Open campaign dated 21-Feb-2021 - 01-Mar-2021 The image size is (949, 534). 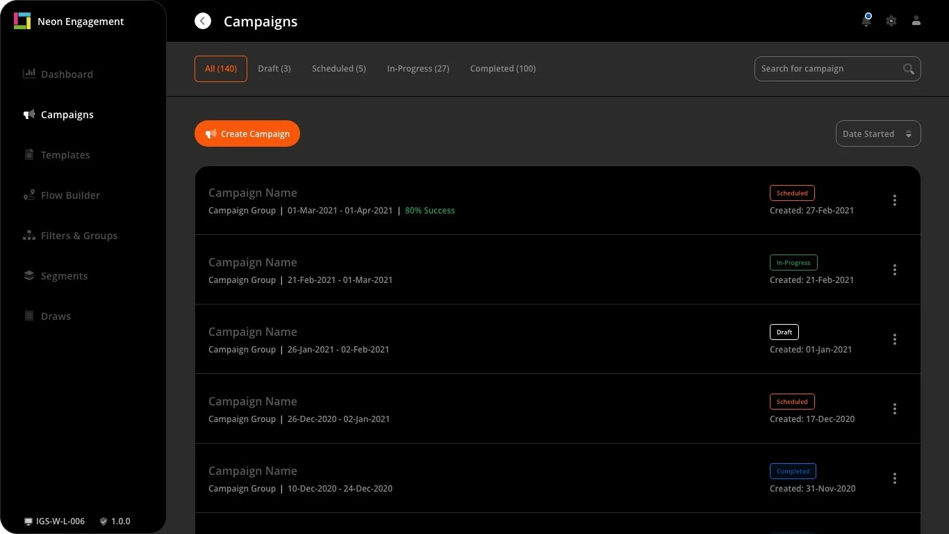coord(558,270)
